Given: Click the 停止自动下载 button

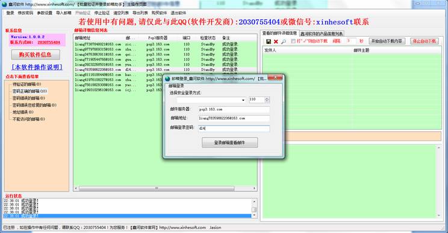Looking at the screenshot, I should [x=425, y=41].
